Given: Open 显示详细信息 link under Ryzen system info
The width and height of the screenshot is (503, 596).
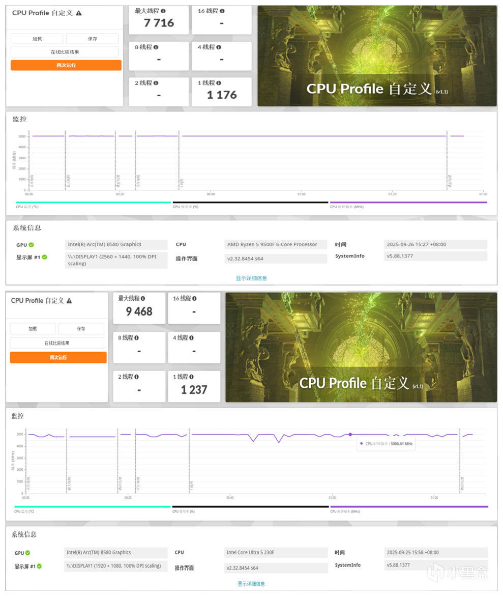Looking at the screenshot, I should (x=251, y=278).
